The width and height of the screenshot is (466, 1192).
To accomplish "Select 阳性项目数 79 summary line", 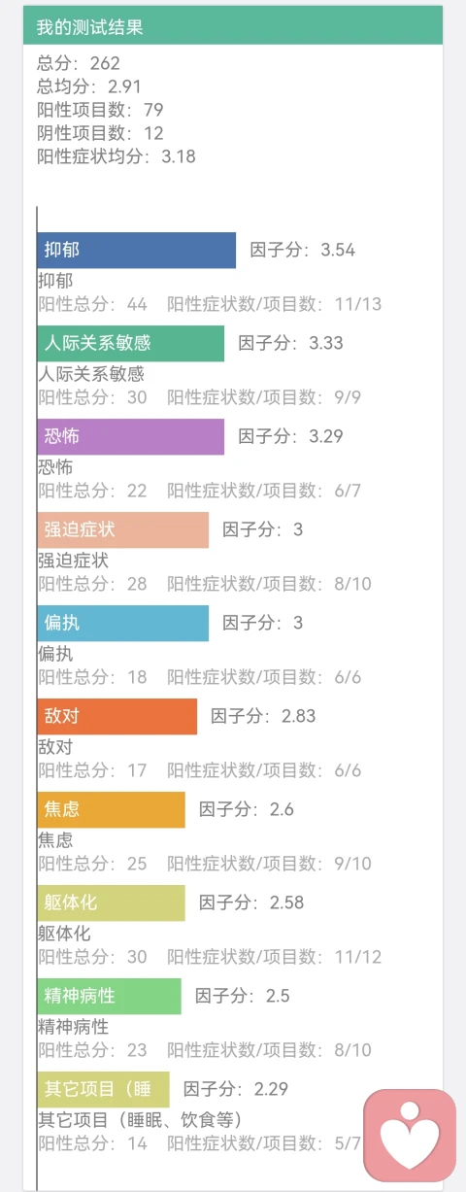I will (x=100, y=110).
